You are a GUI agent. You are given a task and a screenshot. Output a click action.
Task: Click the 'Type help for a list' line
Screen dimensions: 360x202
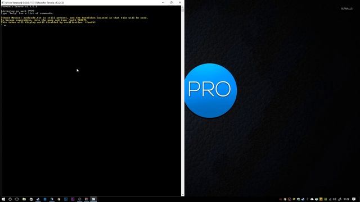point(27,13)
